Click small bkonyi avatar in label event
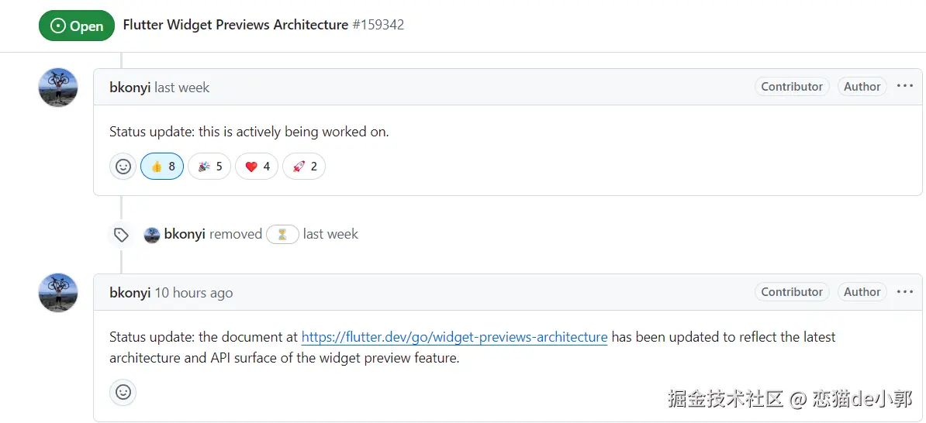 (x=152, y=235)
